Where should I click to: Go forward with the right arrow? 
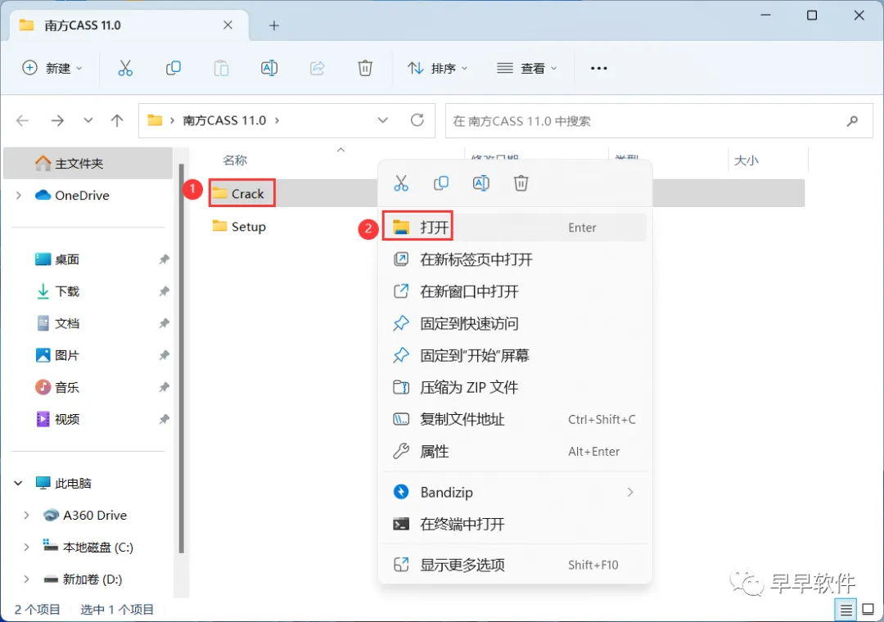pyautogui.click(x=57, y=120)
